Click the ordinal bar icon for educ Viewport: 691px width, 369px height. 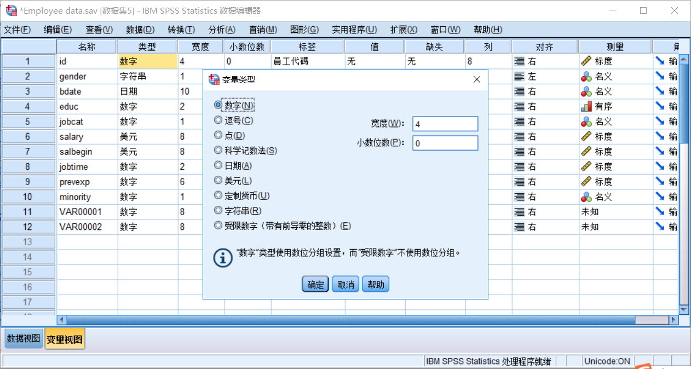pos(586,106)
